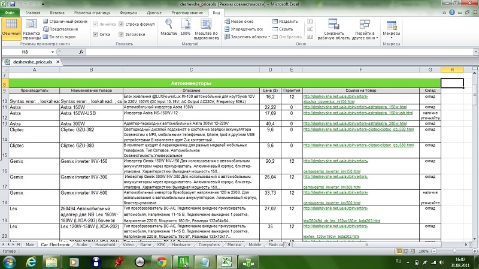The image size is (479, 269).
Task: Click Разделить split window
Action: (285, 22)
